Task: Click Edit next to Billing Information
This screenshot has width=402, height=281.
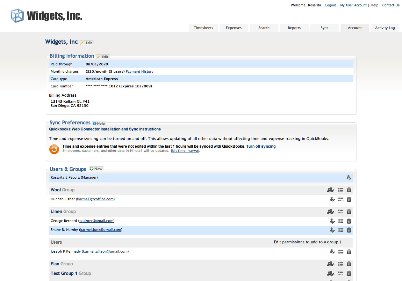Action: (103, 57)
